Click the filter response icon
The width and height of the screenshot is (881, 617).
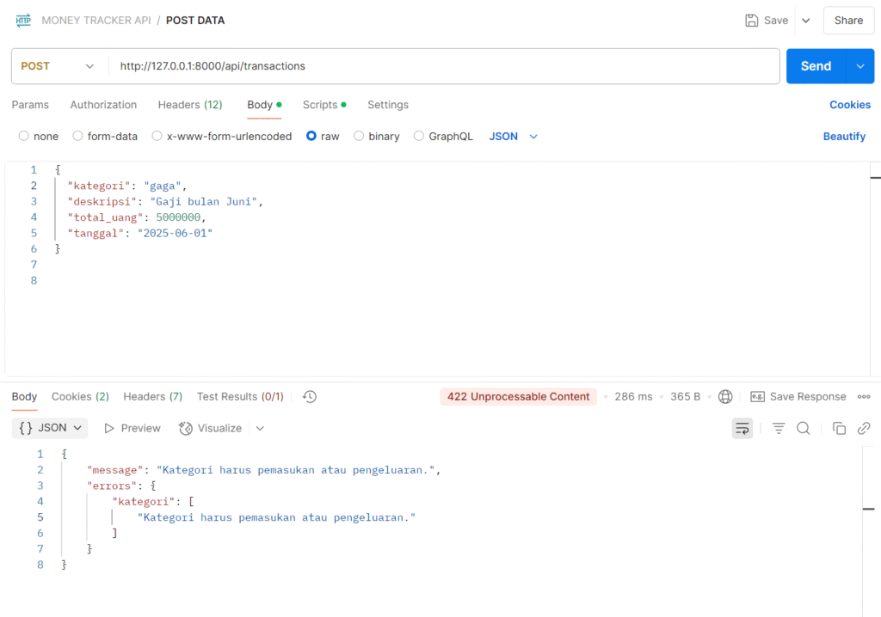(x=779, y=428)
